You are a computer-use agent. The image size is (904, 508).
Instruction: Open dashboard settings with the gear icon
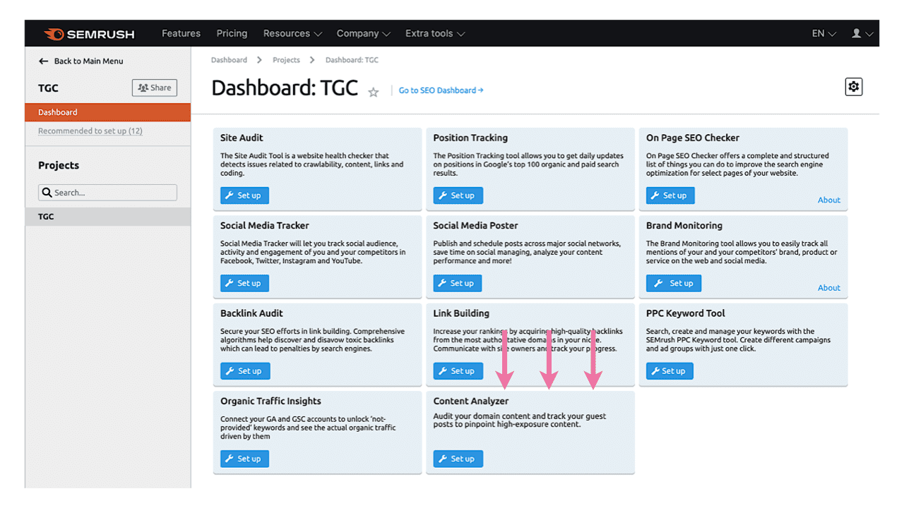click(x=853, y=86)
